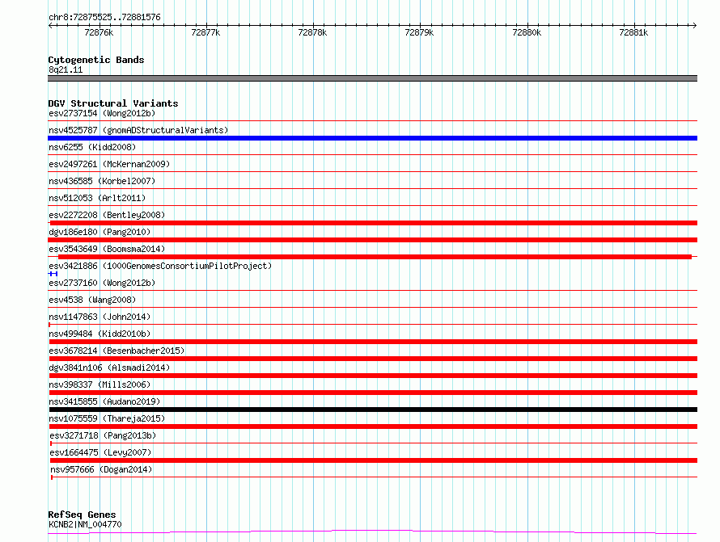Open variant esv1664475 (Levy2007)
The image size is (720, 542).
(100, 452)
